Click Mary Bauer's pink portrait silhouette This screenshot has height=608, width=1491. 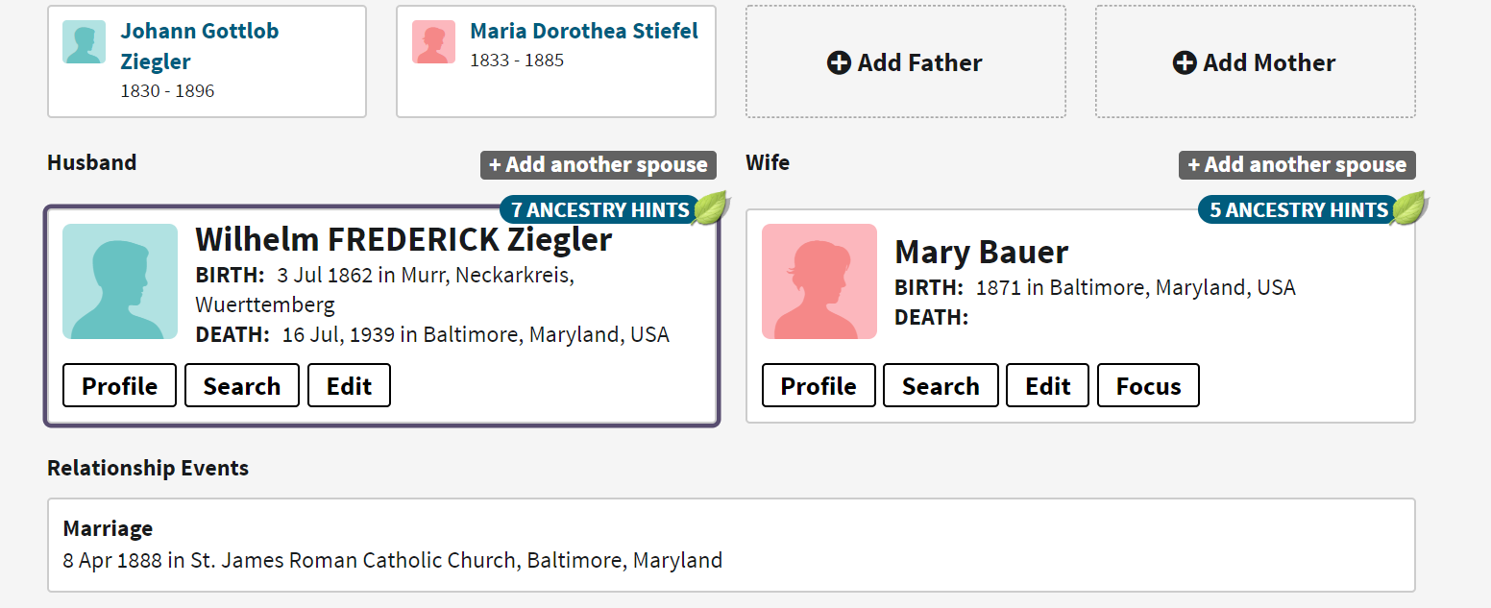(x=819, y=281)
